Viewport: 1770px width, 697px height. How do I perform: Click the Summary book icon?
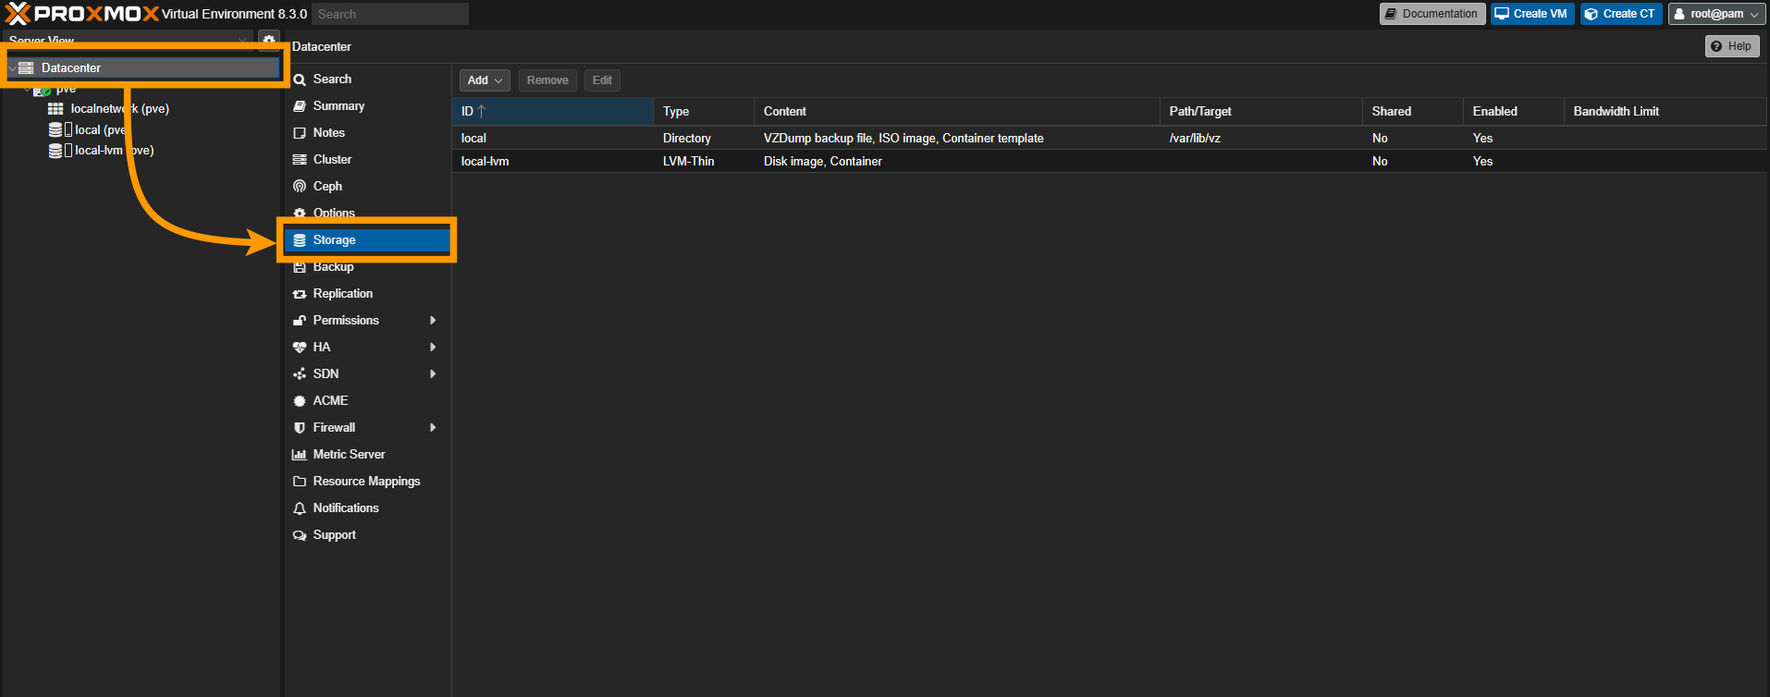click(300, 106)
